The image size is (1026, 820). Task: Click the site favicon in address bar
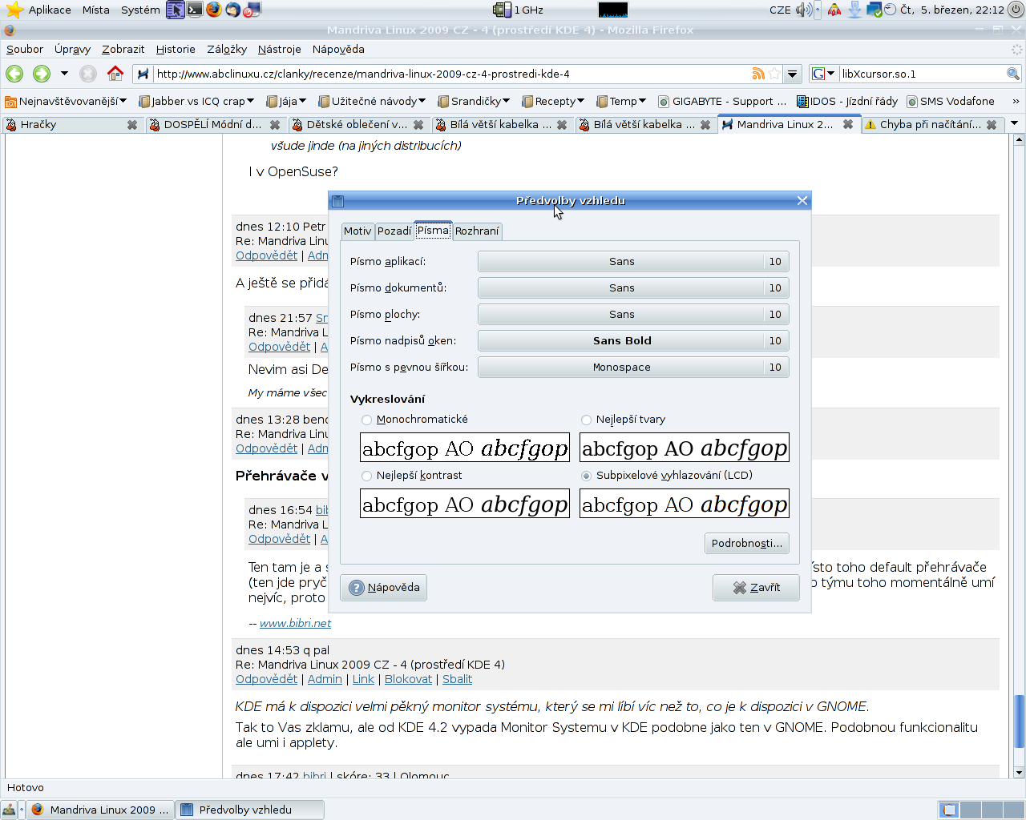[143, 74]
